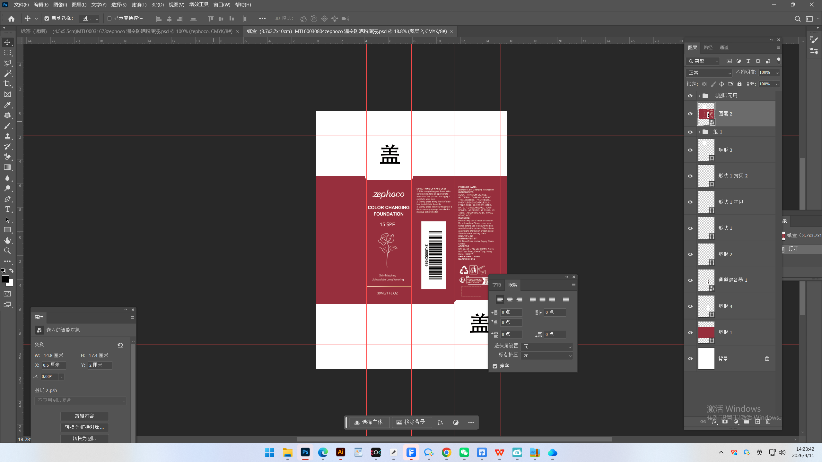Hide the 背景 layer
This screenshot has width=822, height=462.
[x=690, y=359]
